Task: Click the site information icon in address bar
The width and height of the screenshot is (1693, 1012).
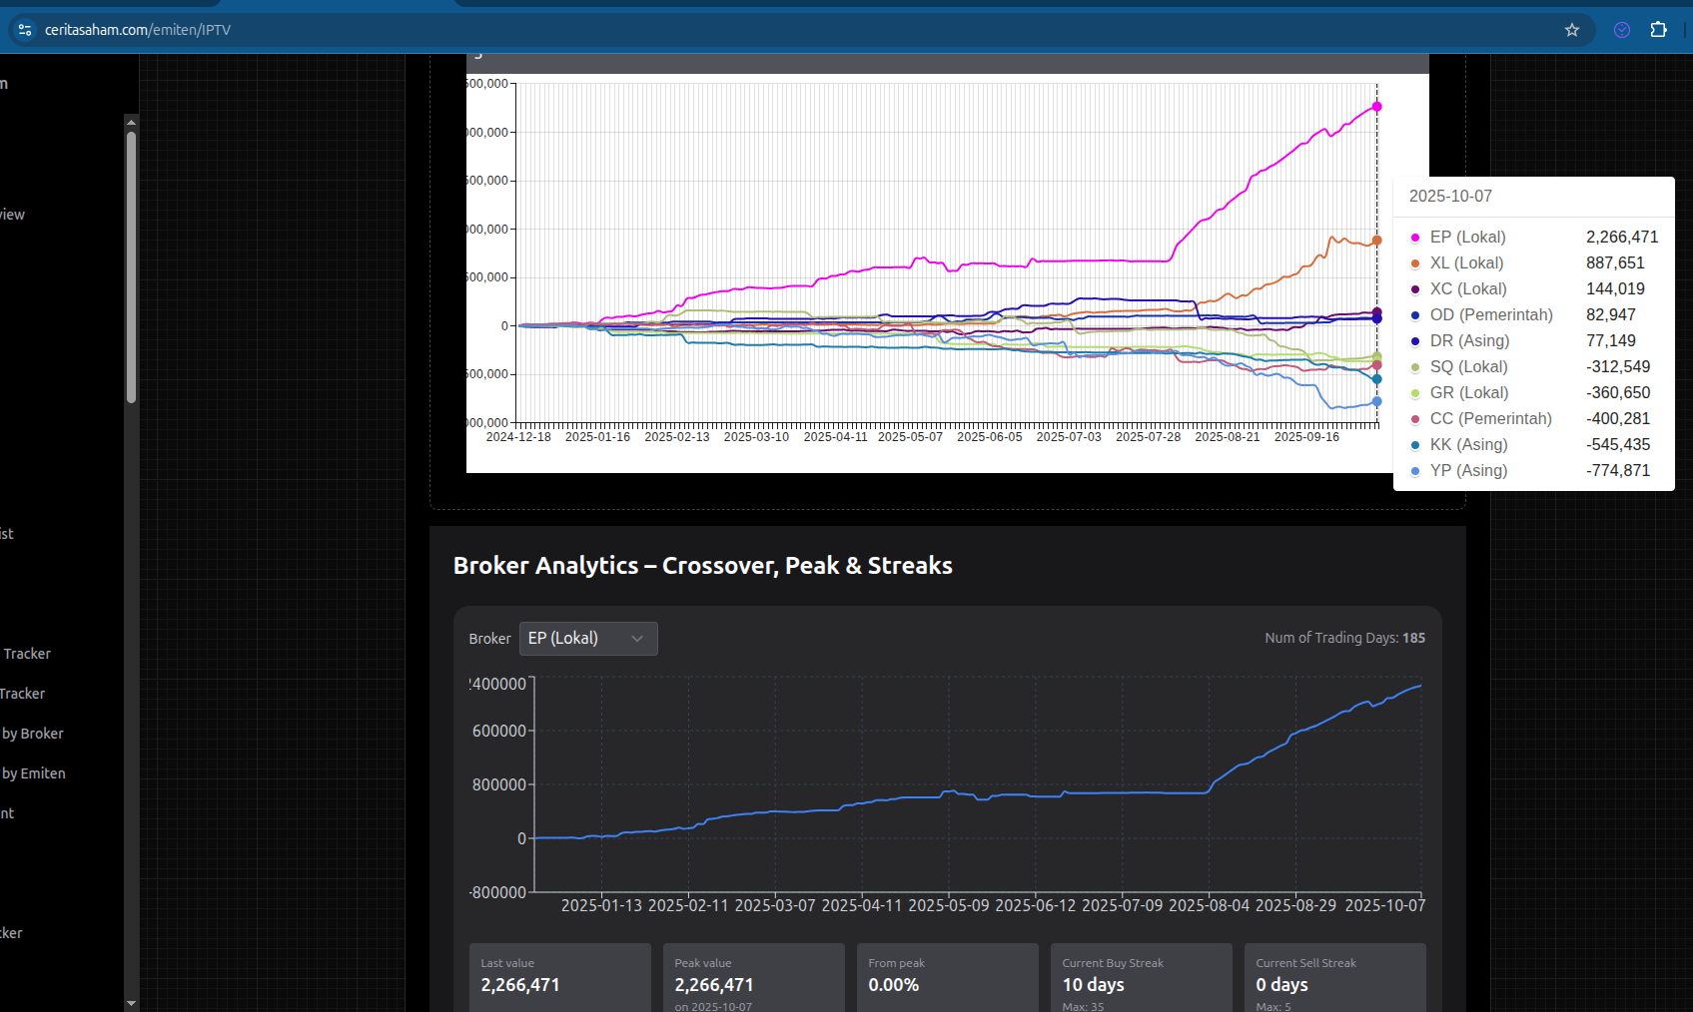Action: click(x=25, y=30)
